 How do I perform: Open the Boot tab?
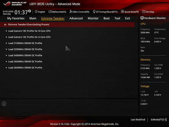click(x=106, y=18)
